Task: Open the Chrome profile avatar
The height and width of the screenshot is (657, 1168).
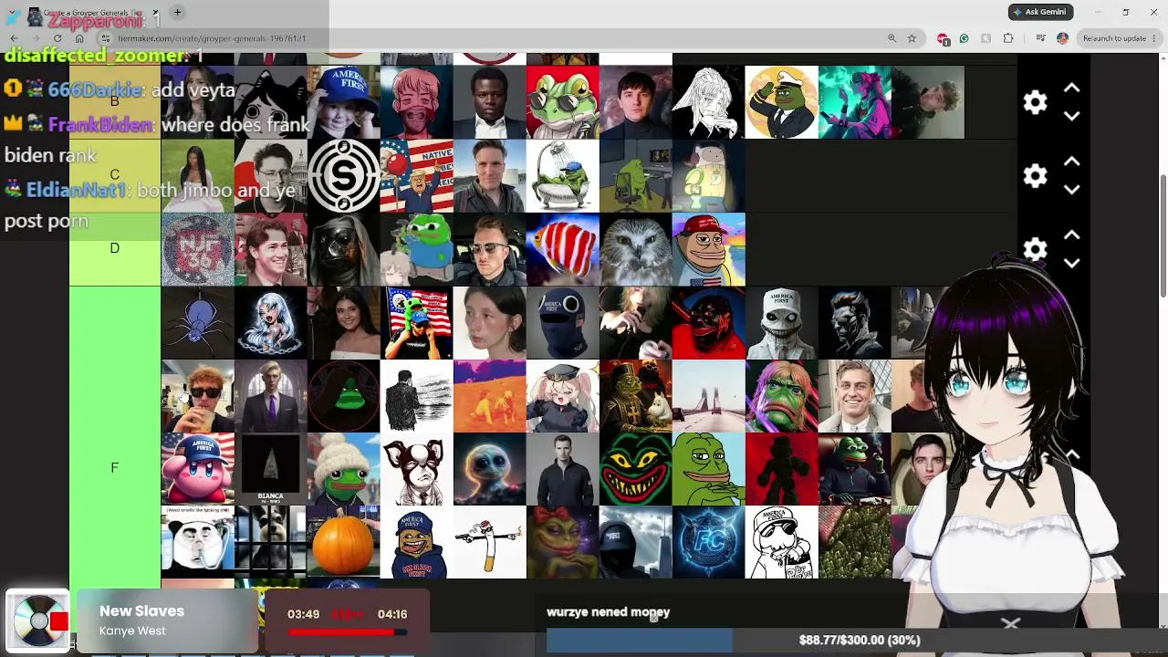Action: (x=1062, y=38)
